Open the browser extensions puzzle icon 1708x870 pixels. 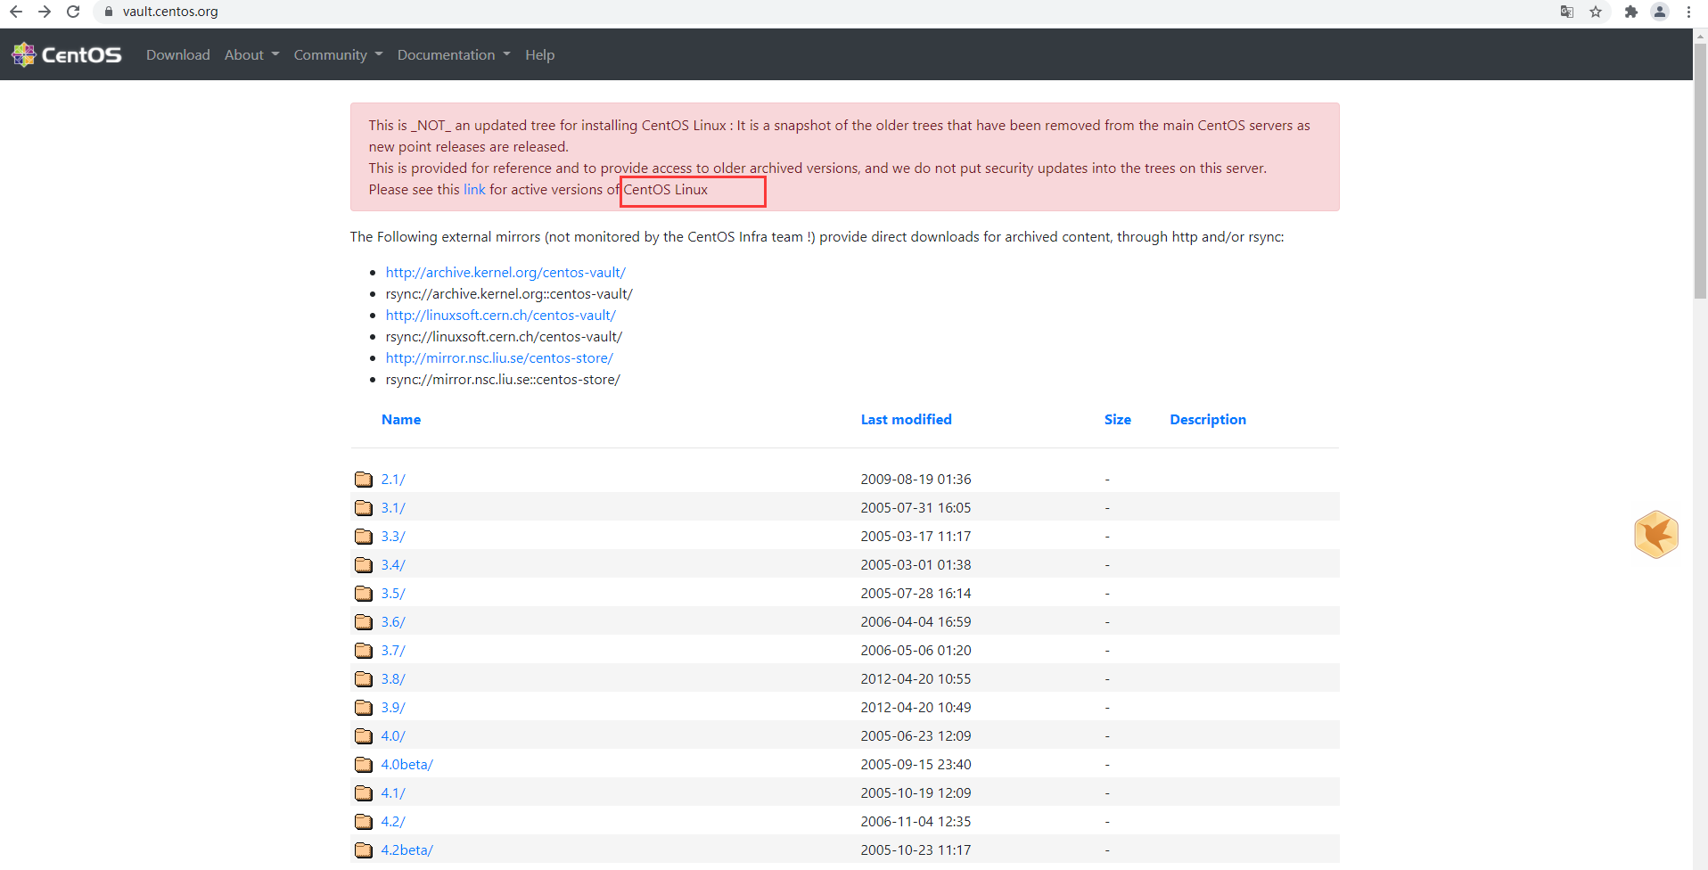(1631, 12)
